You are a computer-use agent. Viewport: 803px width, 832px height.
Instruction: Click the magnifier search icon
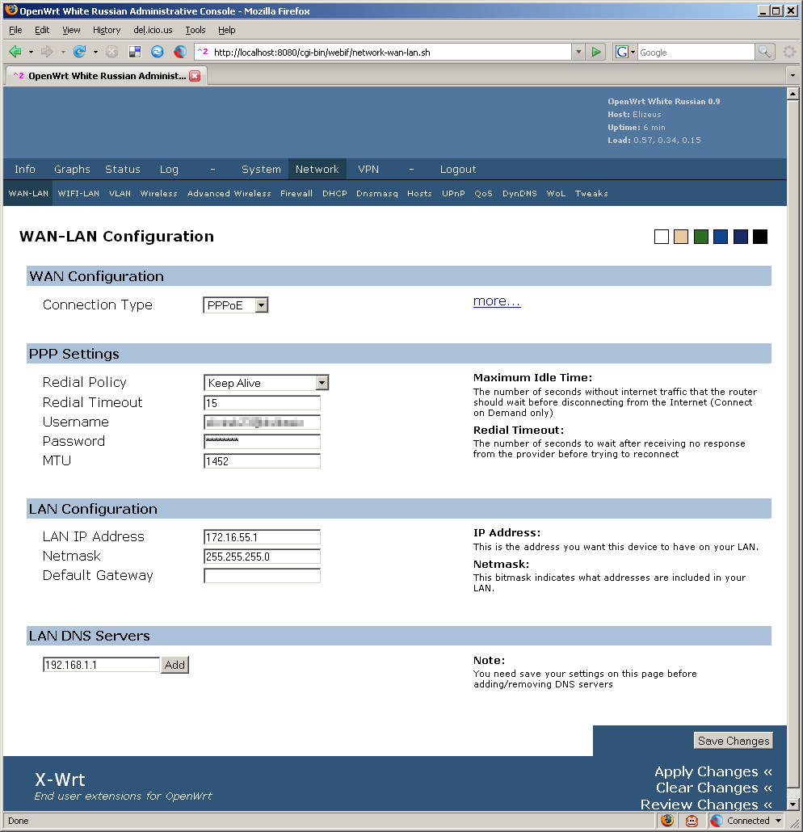pyautogui.click(x=764, y=52)
